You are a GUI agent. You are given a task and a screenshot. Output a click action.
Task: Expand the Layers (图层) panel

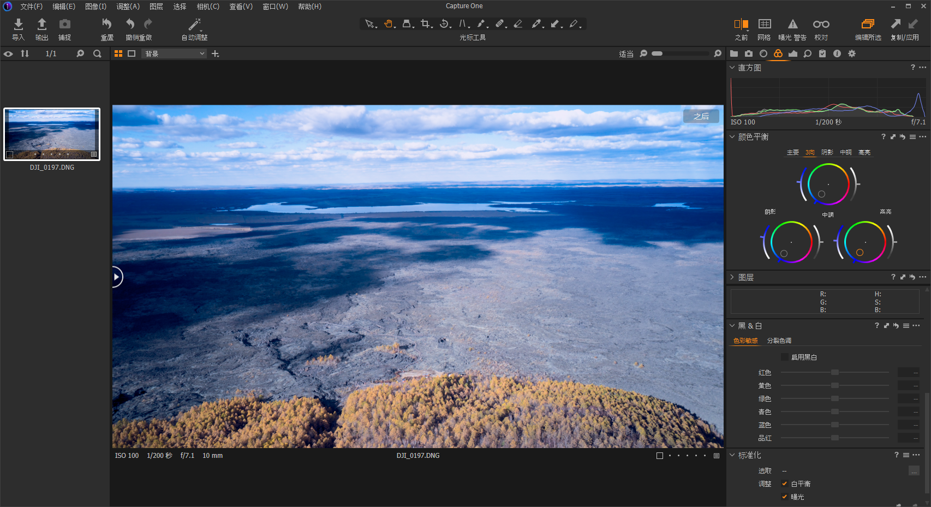[732, 277]
